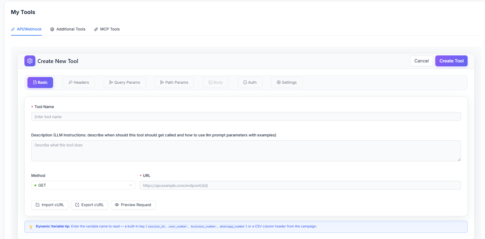Click the Description resize handle corner
The width and height of the screenshot is (485, 239).
[x=459, y=160]
